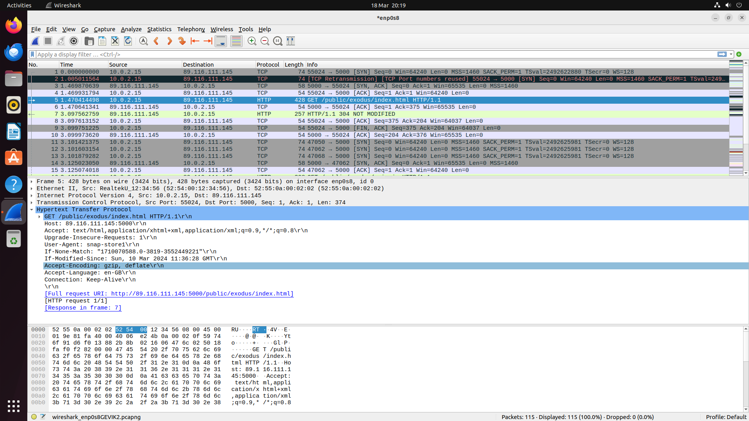The height and width of the screenshot is (421, 749).
Task: Open Thunderbird Mail from the dock
Action: tap(14, 52)
